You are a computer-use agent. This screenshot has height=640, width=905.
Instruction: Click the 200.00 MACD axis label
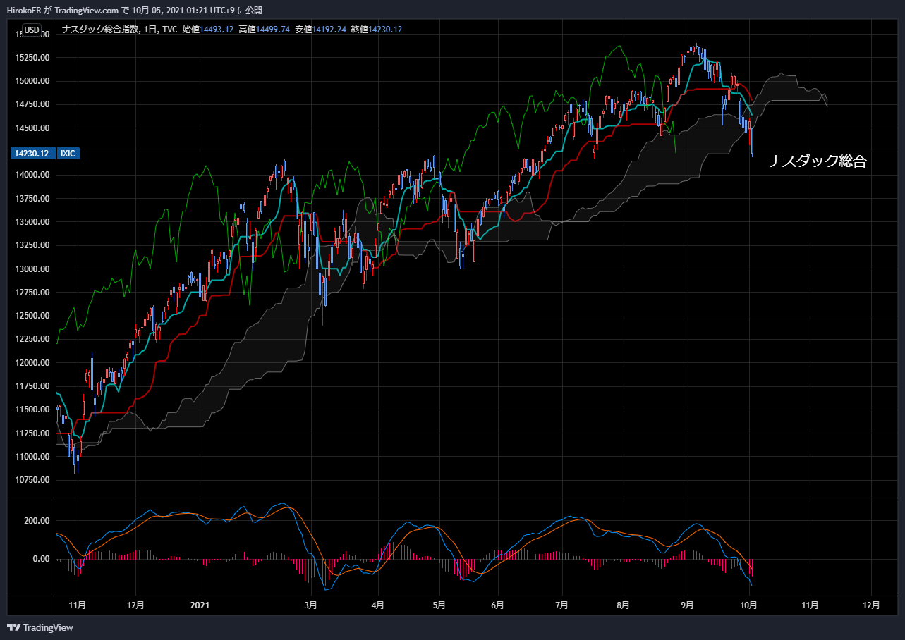point(35,521)
